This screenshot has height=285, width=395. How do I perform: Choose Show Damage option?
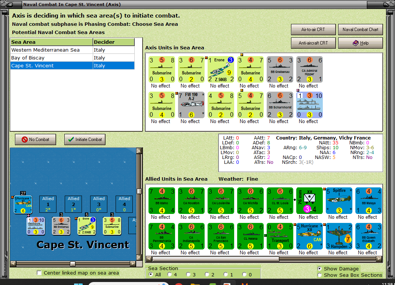[319, 269]
